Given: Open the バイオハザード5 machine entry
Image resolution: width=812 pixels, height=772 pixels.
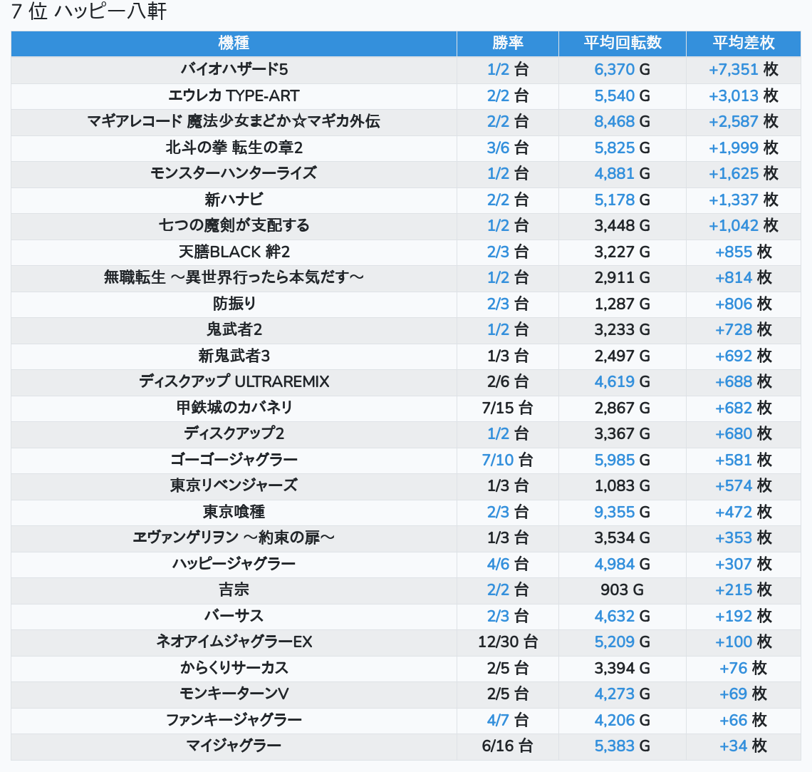Looking at the screenshot, I should (234, 69).
